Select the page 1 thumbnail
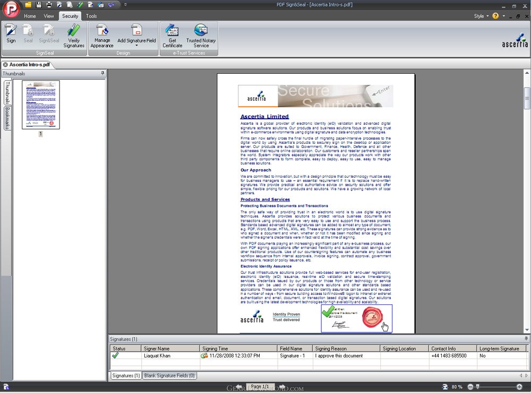Viewport: 531px width, 393px height. pos(41,104)
